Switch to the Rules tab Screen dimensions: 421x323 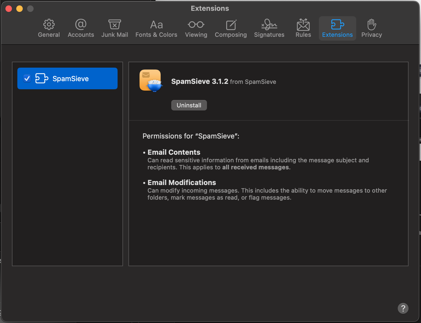click(x=303, y=28)
